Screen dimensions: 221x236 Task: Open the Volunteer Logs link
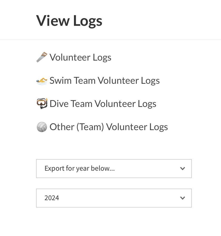[x=80, y=57]
